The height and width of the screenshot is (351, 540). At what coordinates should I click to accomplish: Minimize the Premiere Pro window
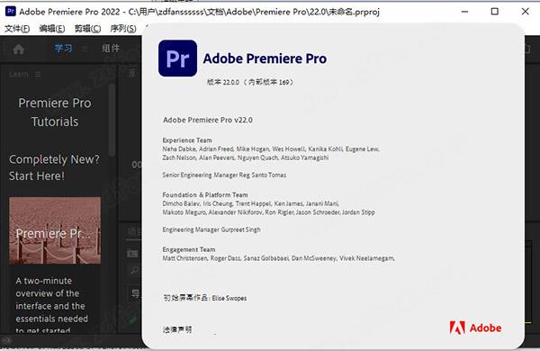click(464, 12)
